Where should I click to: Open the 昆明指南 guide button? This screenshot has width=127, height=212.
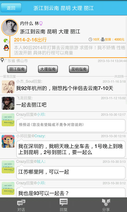[x=79, y=69]
